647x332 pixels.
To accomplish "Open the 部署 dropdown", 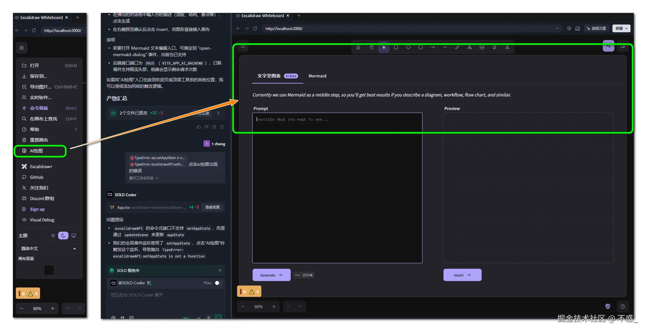I will point(621,28).
